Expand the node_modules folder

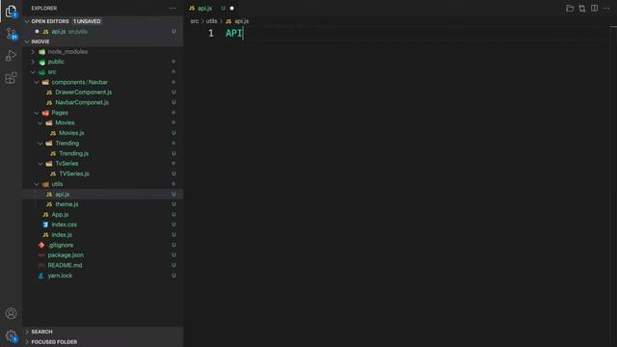tap(33, 51)
